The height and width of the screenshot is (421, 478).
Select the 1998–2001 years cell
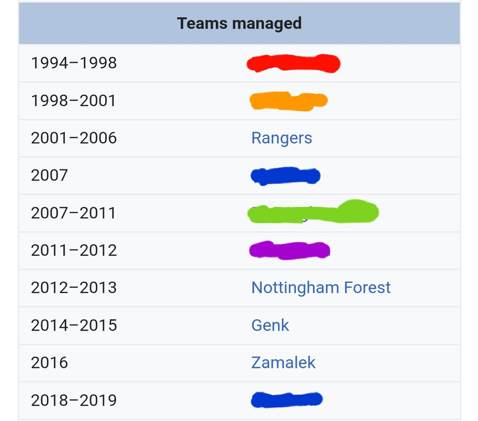pyautogui.click(x=74, y=101)
